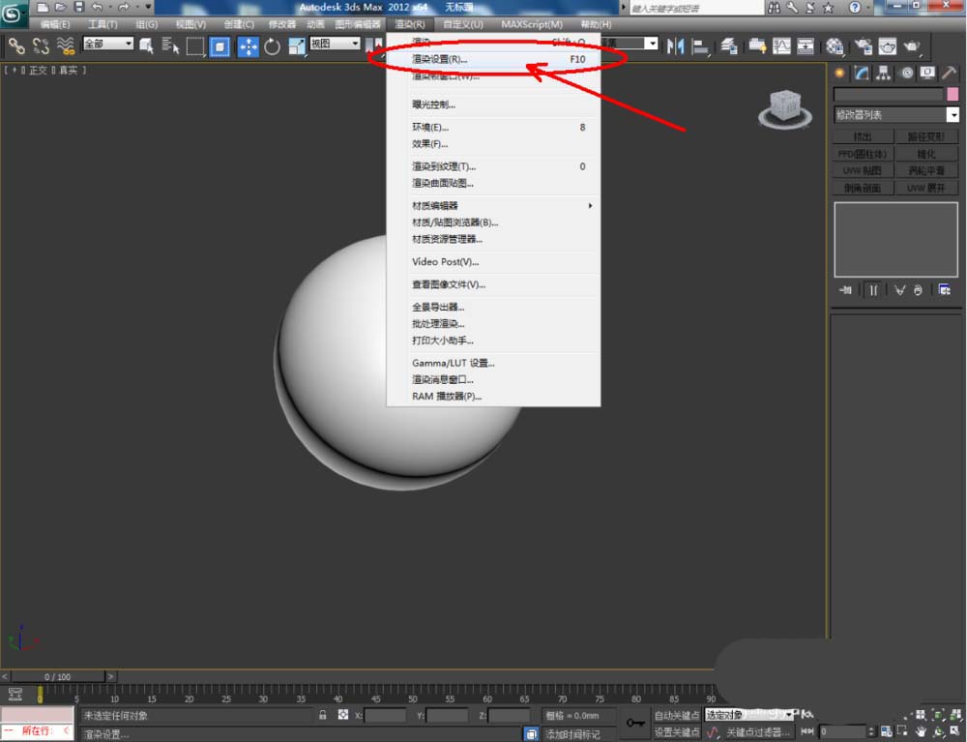This screenshot has width=967, height=742.
Task: Select the Move transform tool
Action: (x=248, y=45)
